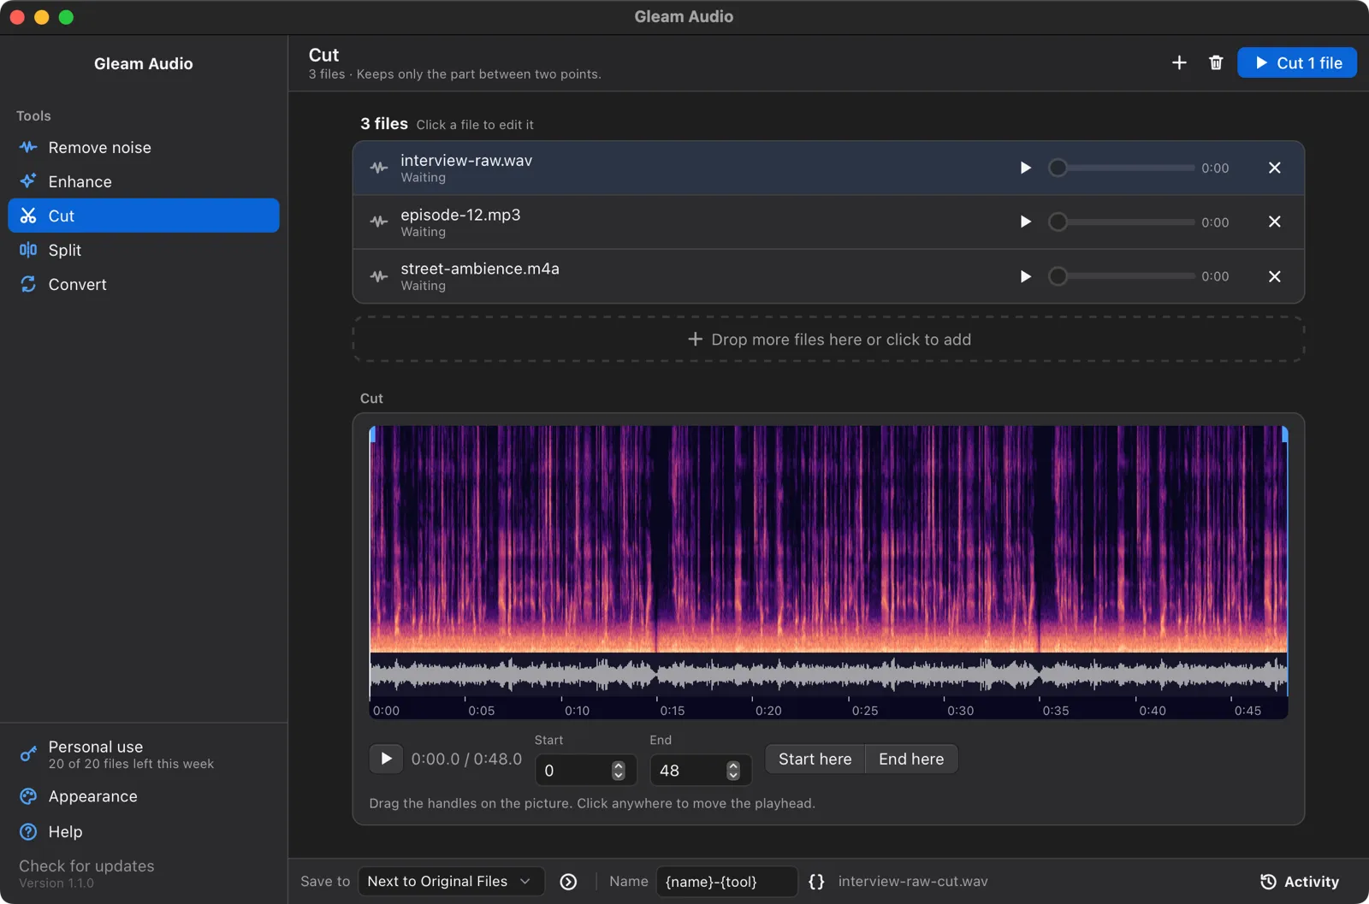The width and height of the screenshot is (1369, 904).
Task: Click the interview-raw.wav seek slider
Action: point(1121,168)
